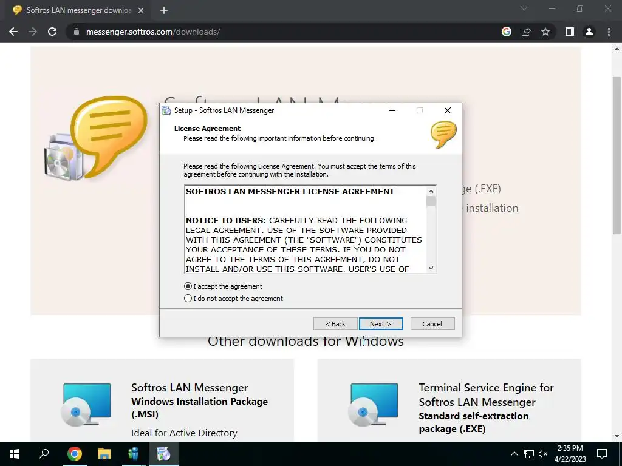Click the Back button in setup
622x466 pixels.
[335, 324]
